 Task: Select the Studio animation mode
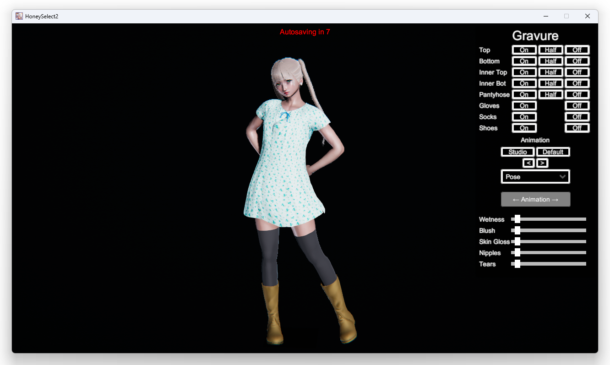point(517,152)
